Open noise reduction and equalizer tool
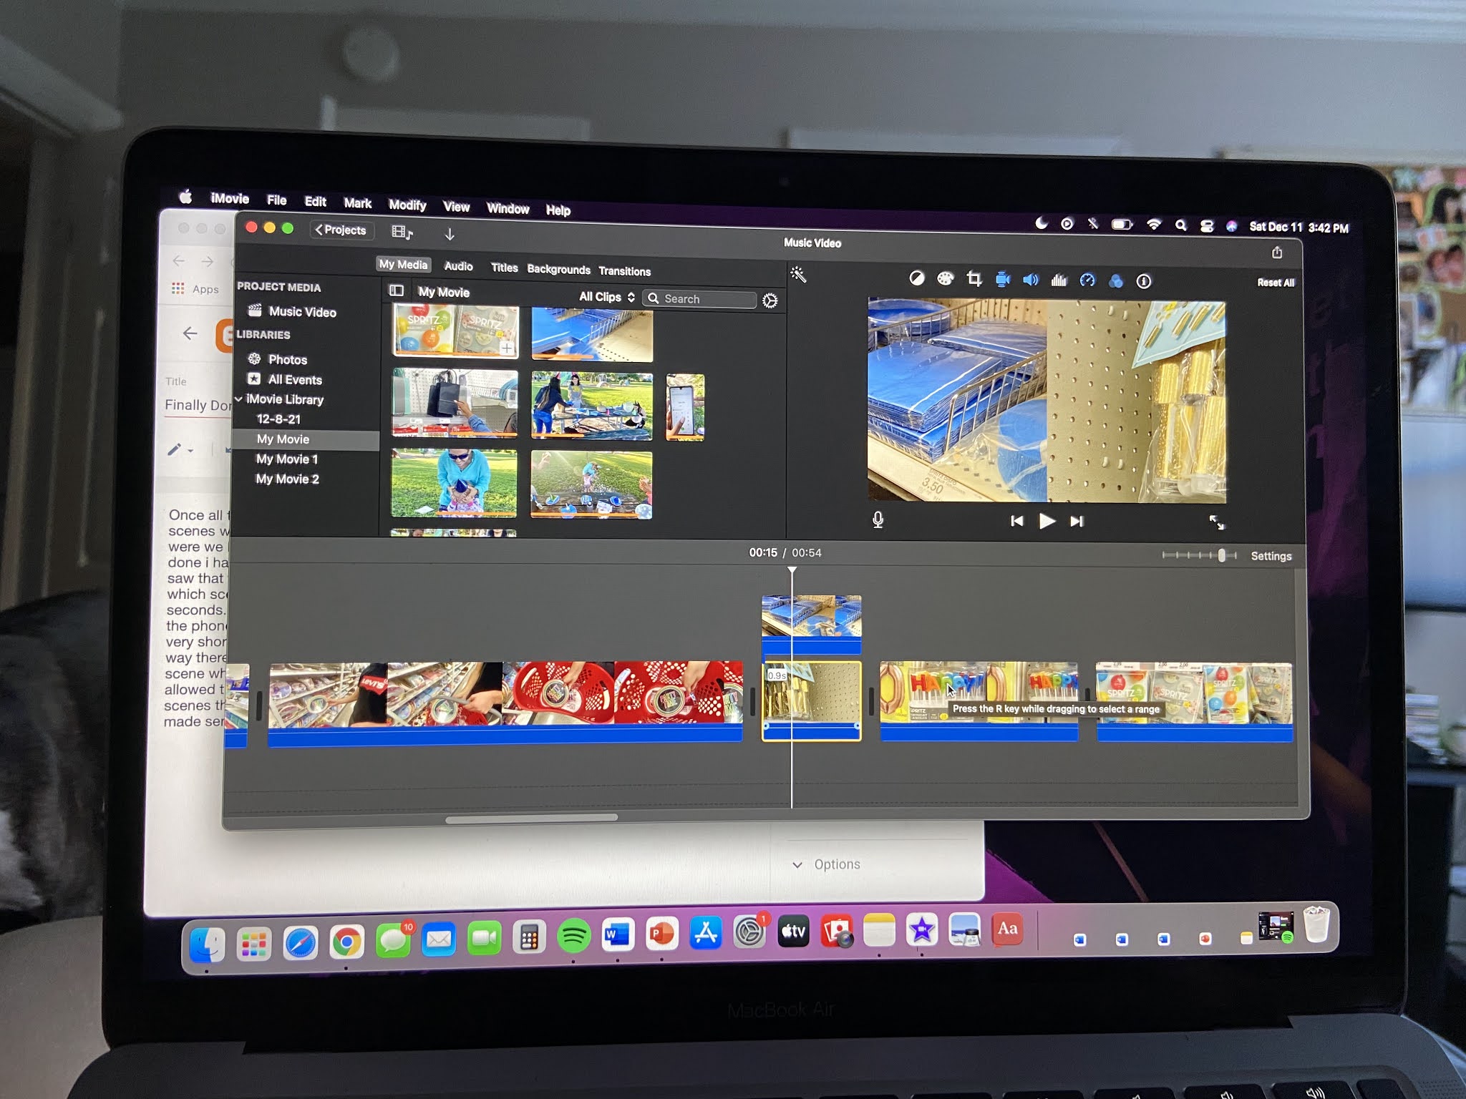Viewport: 1466px width, 1099px height. click(1059, 280)
